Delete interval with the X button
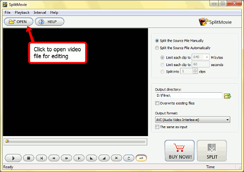244x172 pixels. 116,158
